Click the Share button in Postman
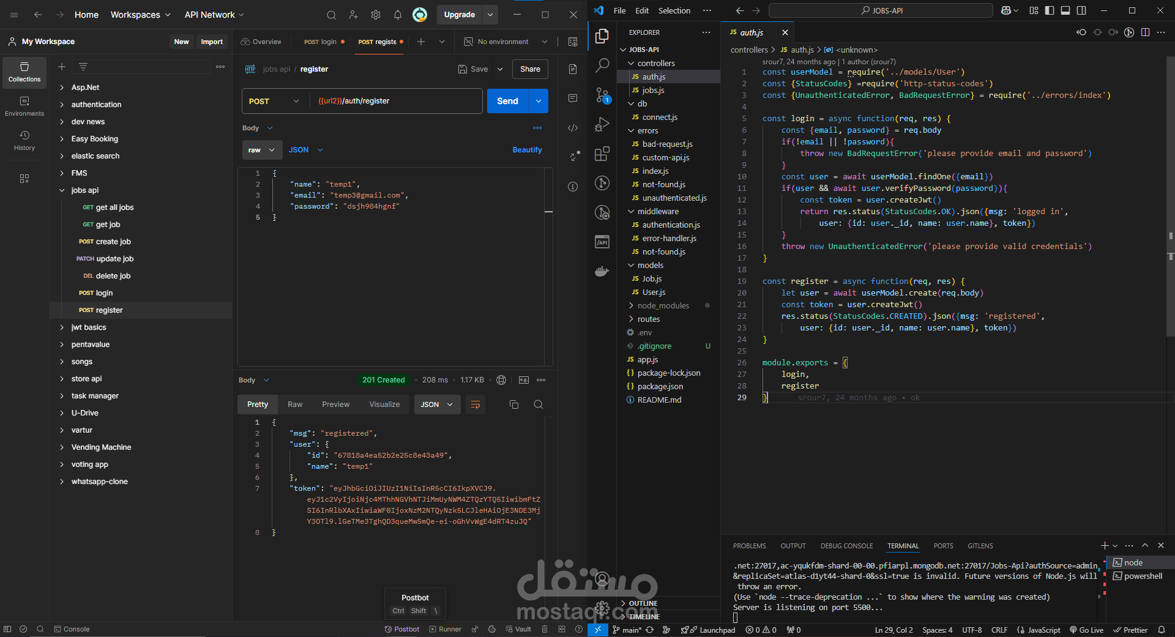 pos(530,69)
